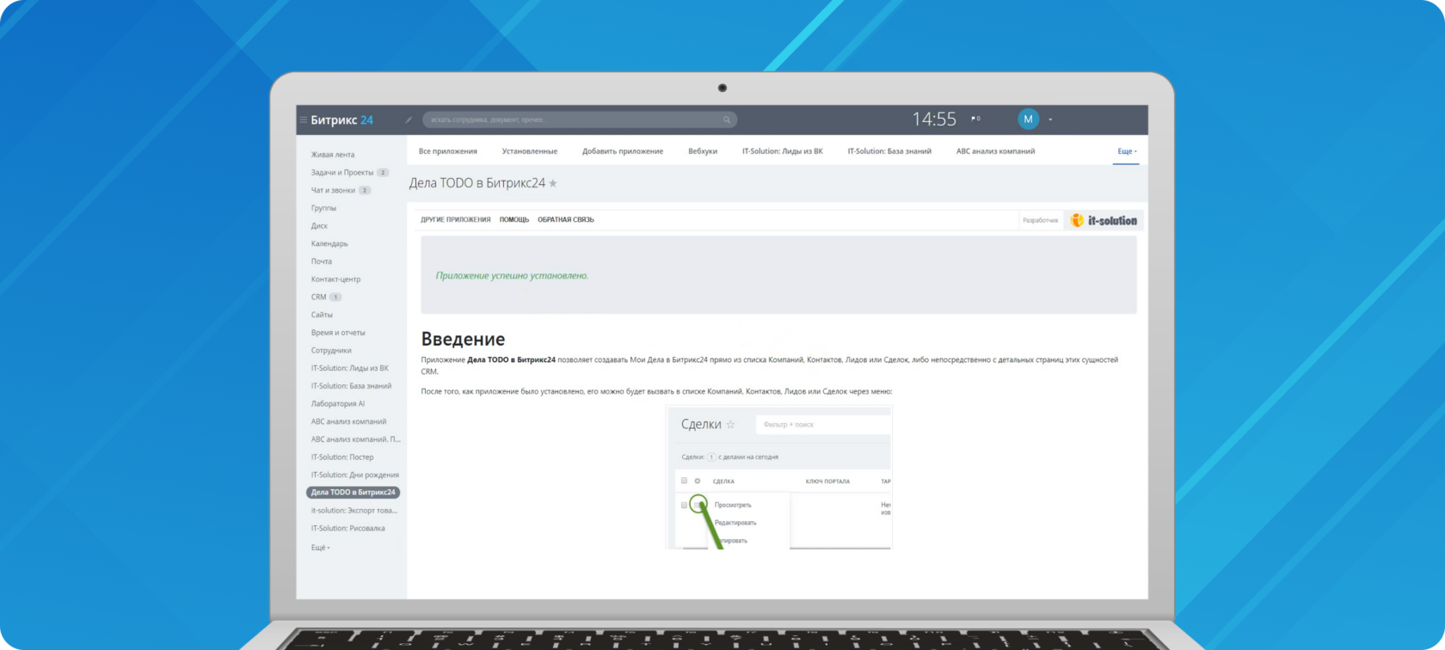Click the ПОМОЩЬ link
The width and height of the screenshot is (1445, 650).
[514, 220]
